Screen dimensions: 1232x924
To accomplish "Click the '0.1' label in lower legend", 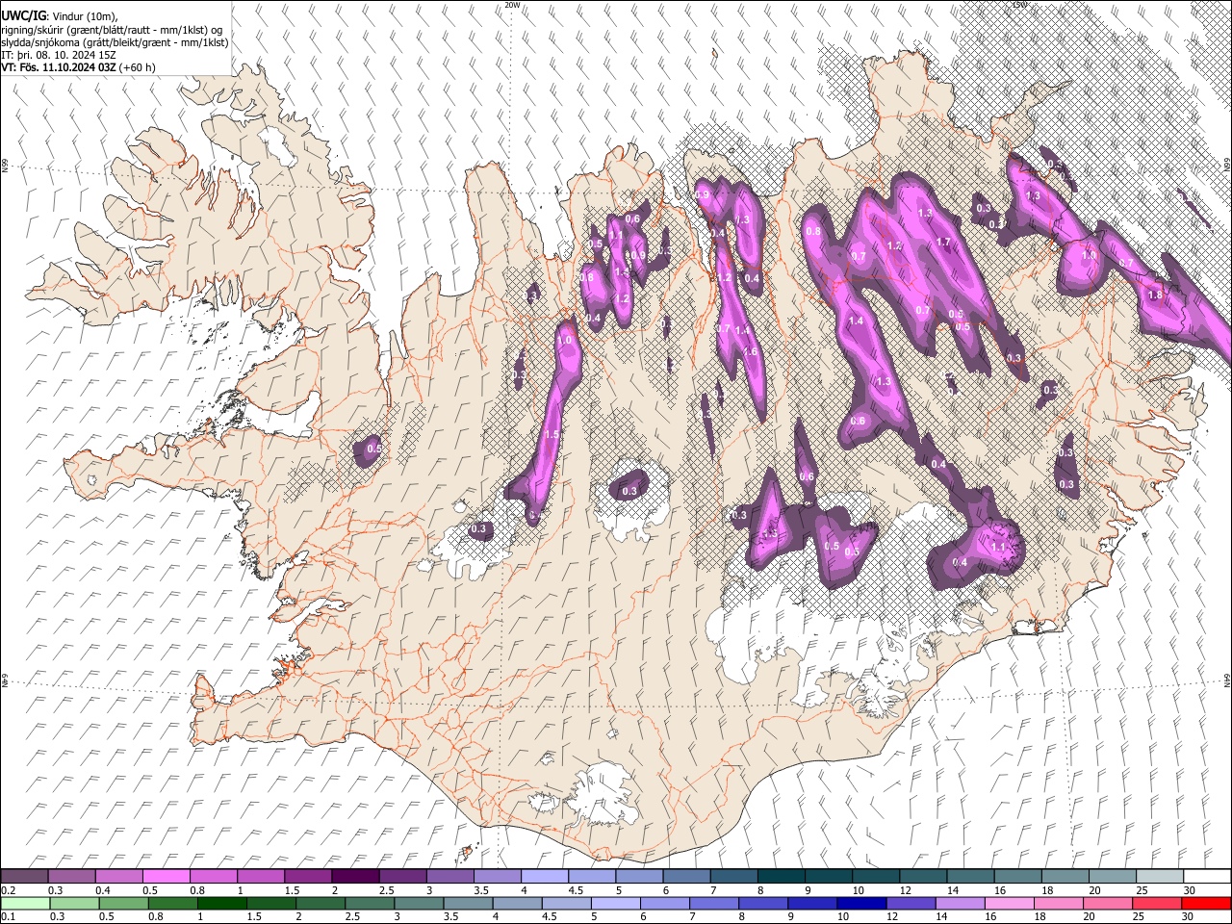I will click(x=8, y=917).
